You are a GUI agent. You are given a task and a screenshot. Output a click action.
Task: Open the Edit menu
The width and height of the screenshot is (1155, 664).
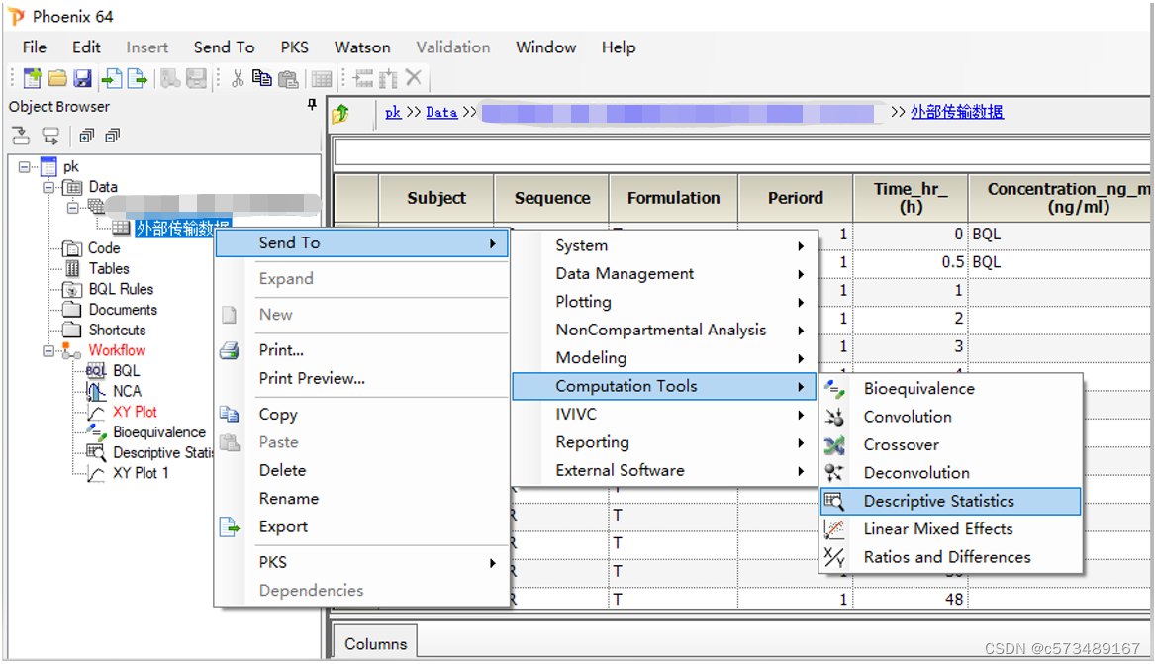[x=86, y=47]
